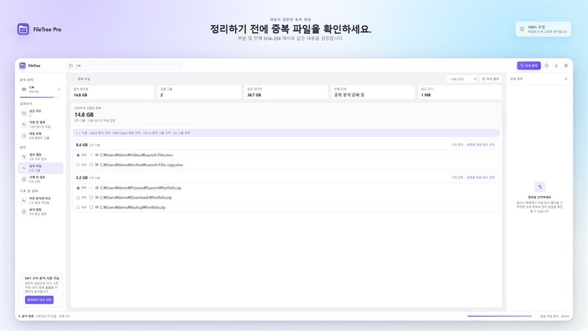Image resolution: width=588 pixels, height=331 pixels.
Task: Close the detail info panel
Action: coord(566,79)
